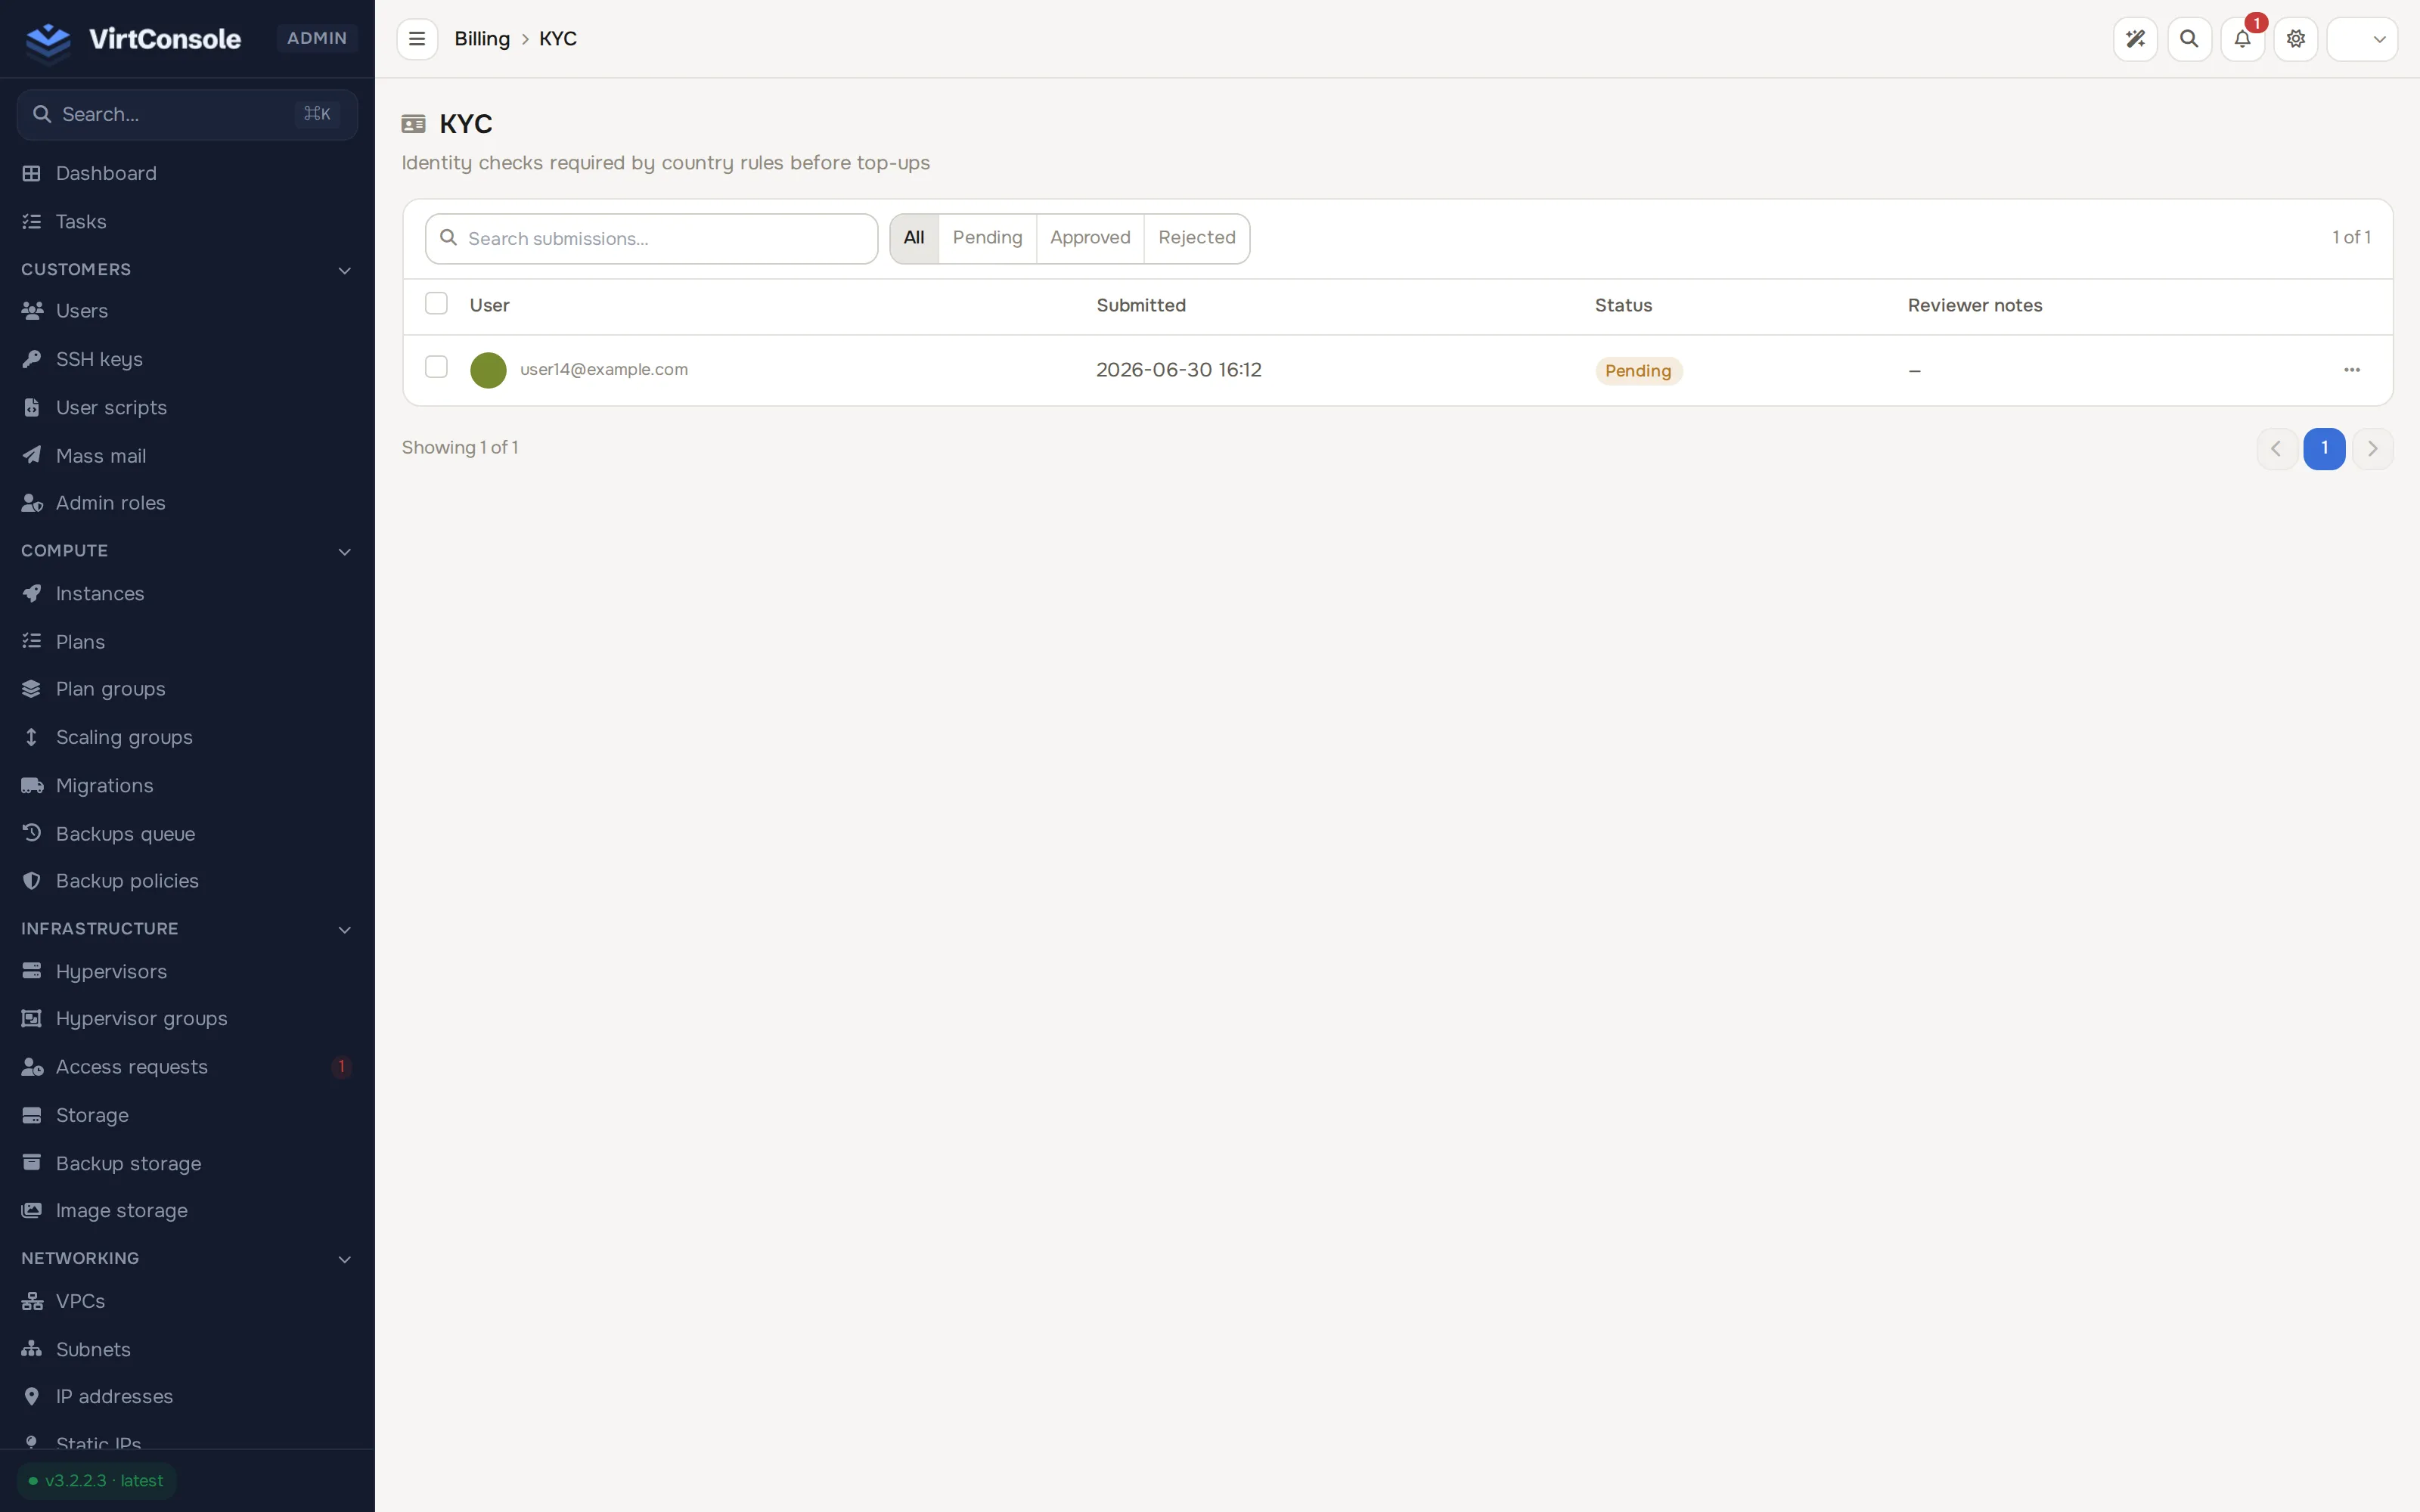Click the v3.2.2.3 latest version badge
The width and height of the screenshot is (2420, 1512).
[x=96, y=1481]
